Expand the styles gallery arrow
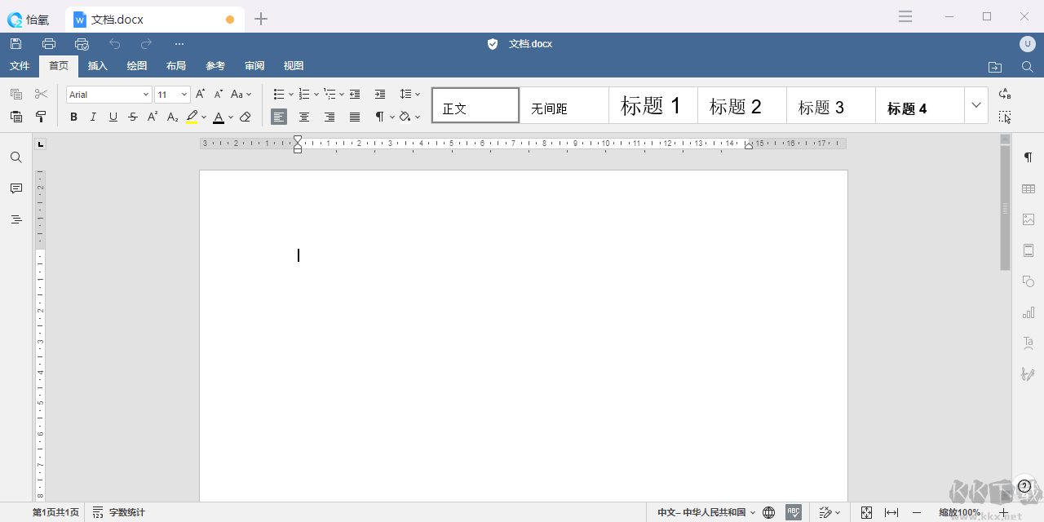The height and width of the screenshot is (522, 1044). [975, 105]
